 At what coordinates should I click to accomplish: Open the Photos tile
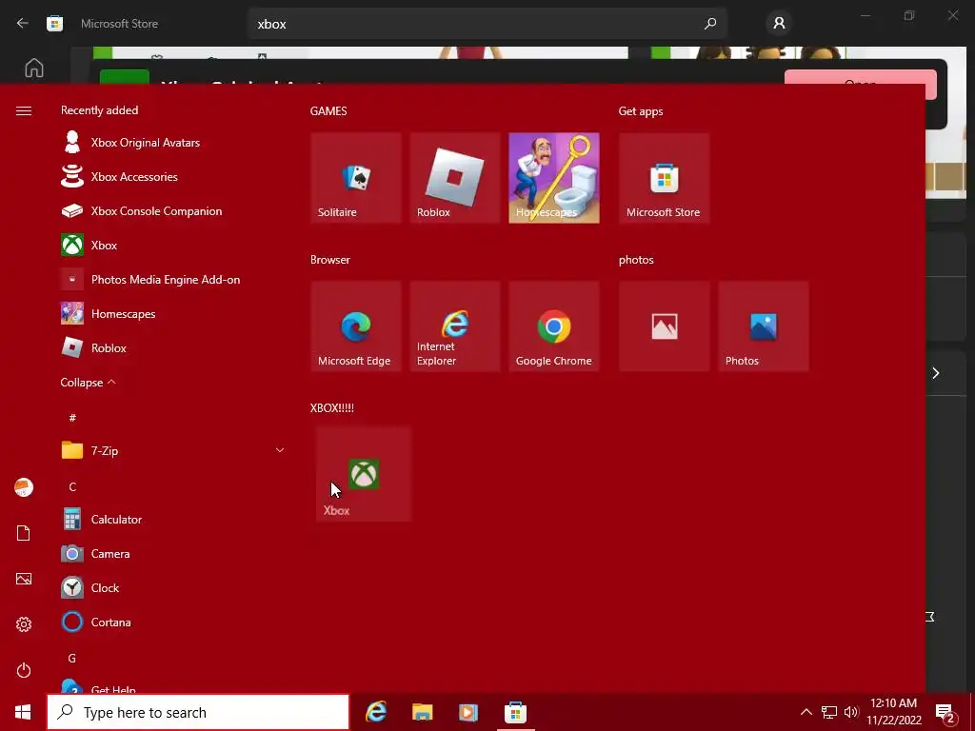click(764, 326)
